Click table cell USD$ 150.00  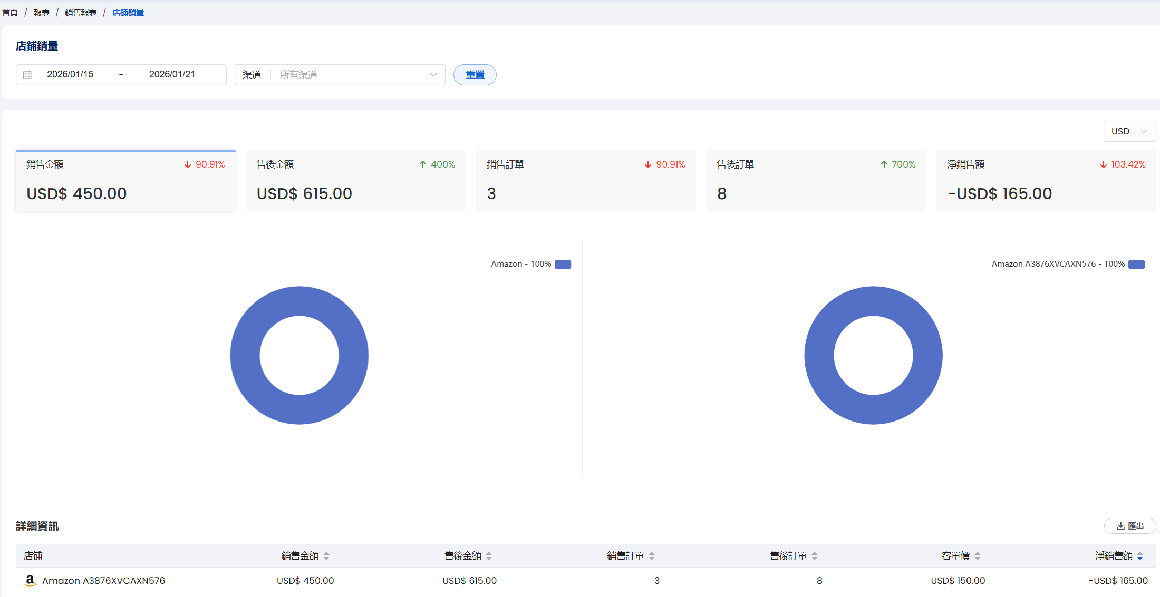(x=958, y=581)
